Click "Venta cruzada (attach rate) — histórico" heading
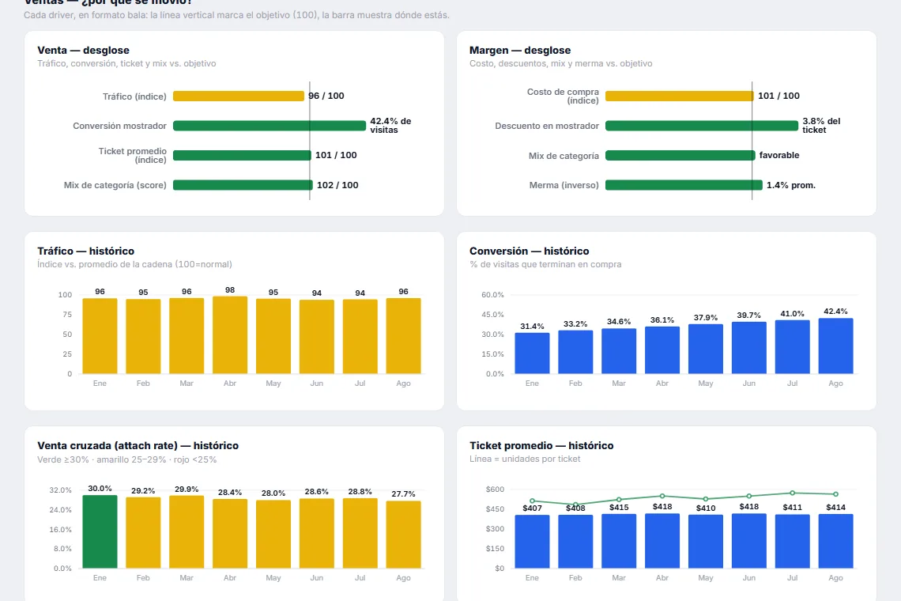This screenshot has height=601, width=901. pos(138,445)
